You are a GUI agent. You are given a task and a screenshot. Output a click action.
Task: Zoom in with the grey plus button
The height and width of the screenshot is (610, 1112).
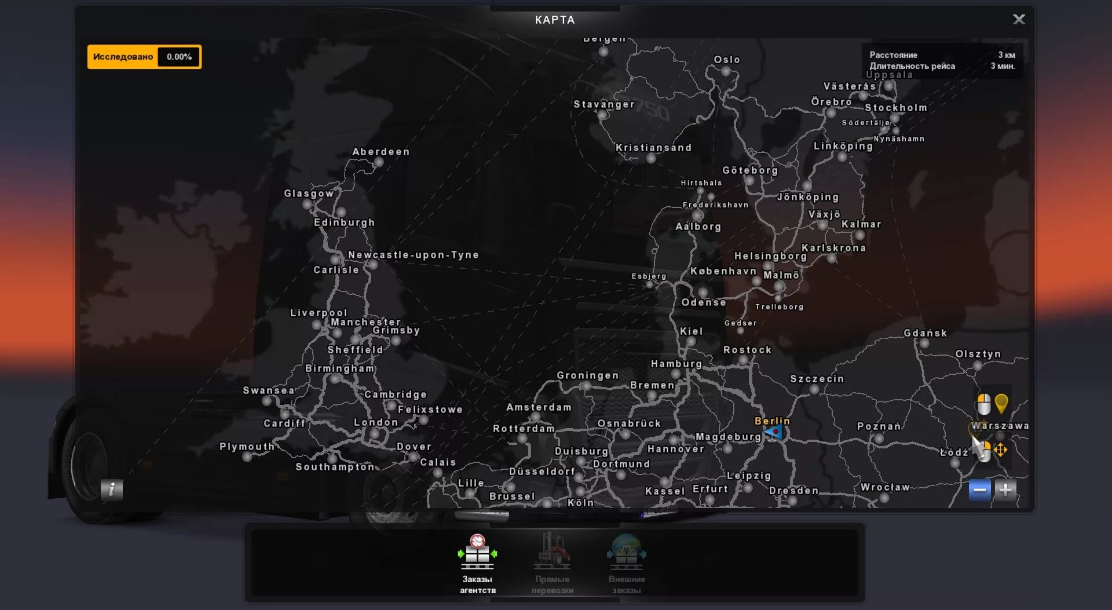tap(1005, 490)
